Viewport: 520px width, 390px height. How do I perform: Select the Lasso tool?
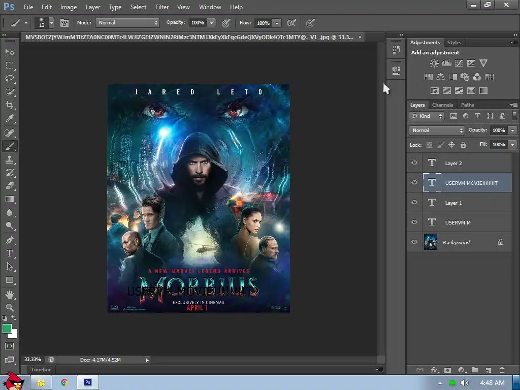pyautogui.click(x=10, y=79)
